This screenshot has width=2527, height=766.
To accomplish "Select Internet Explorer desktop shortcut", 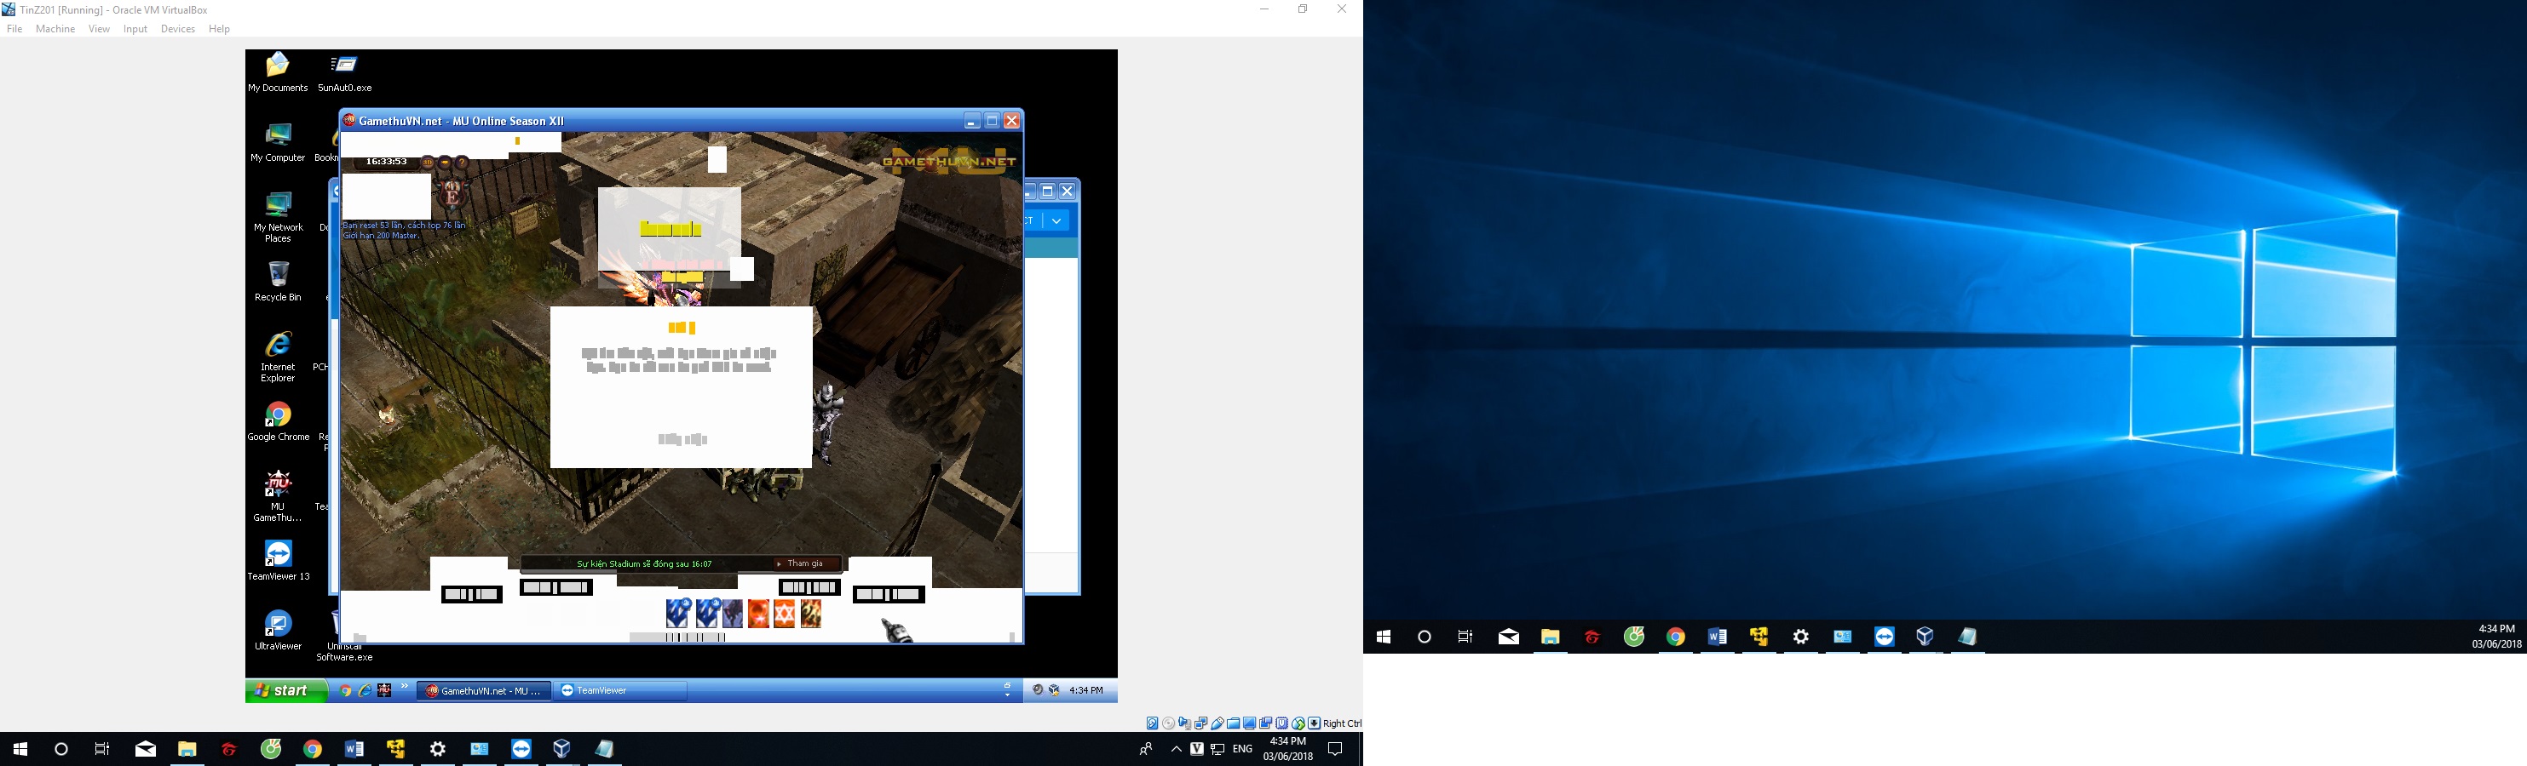I will (278, 357).
